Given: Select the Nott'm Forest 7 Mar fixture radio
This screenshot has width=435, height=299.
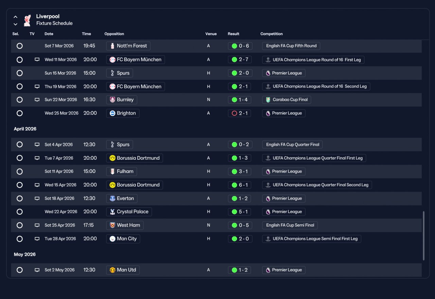Looking at the screenshot, I should click(20, 46).
